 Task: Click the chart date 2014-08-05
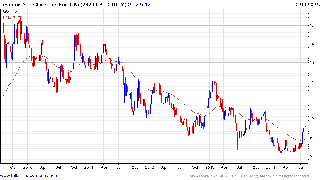click(308, 4)
